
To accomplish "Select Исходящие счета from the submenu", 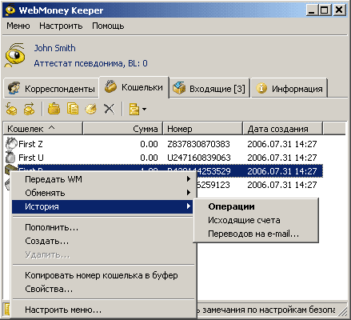I will (244, 220).
